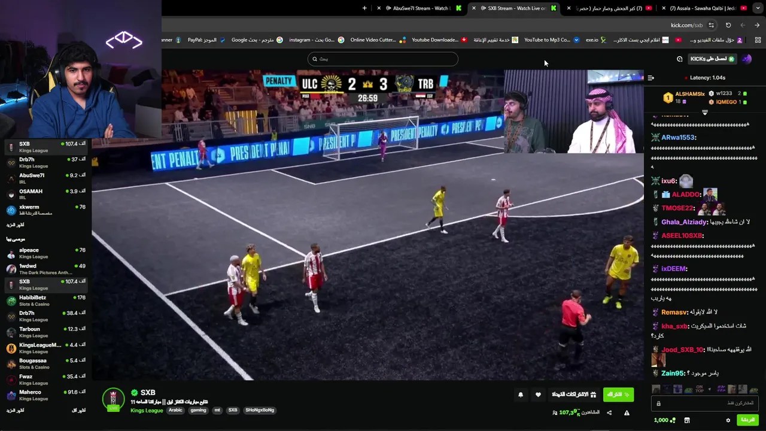Click the Kings League category link under SXB
This screenshot has height=431, width=766.
coord(147,410)
